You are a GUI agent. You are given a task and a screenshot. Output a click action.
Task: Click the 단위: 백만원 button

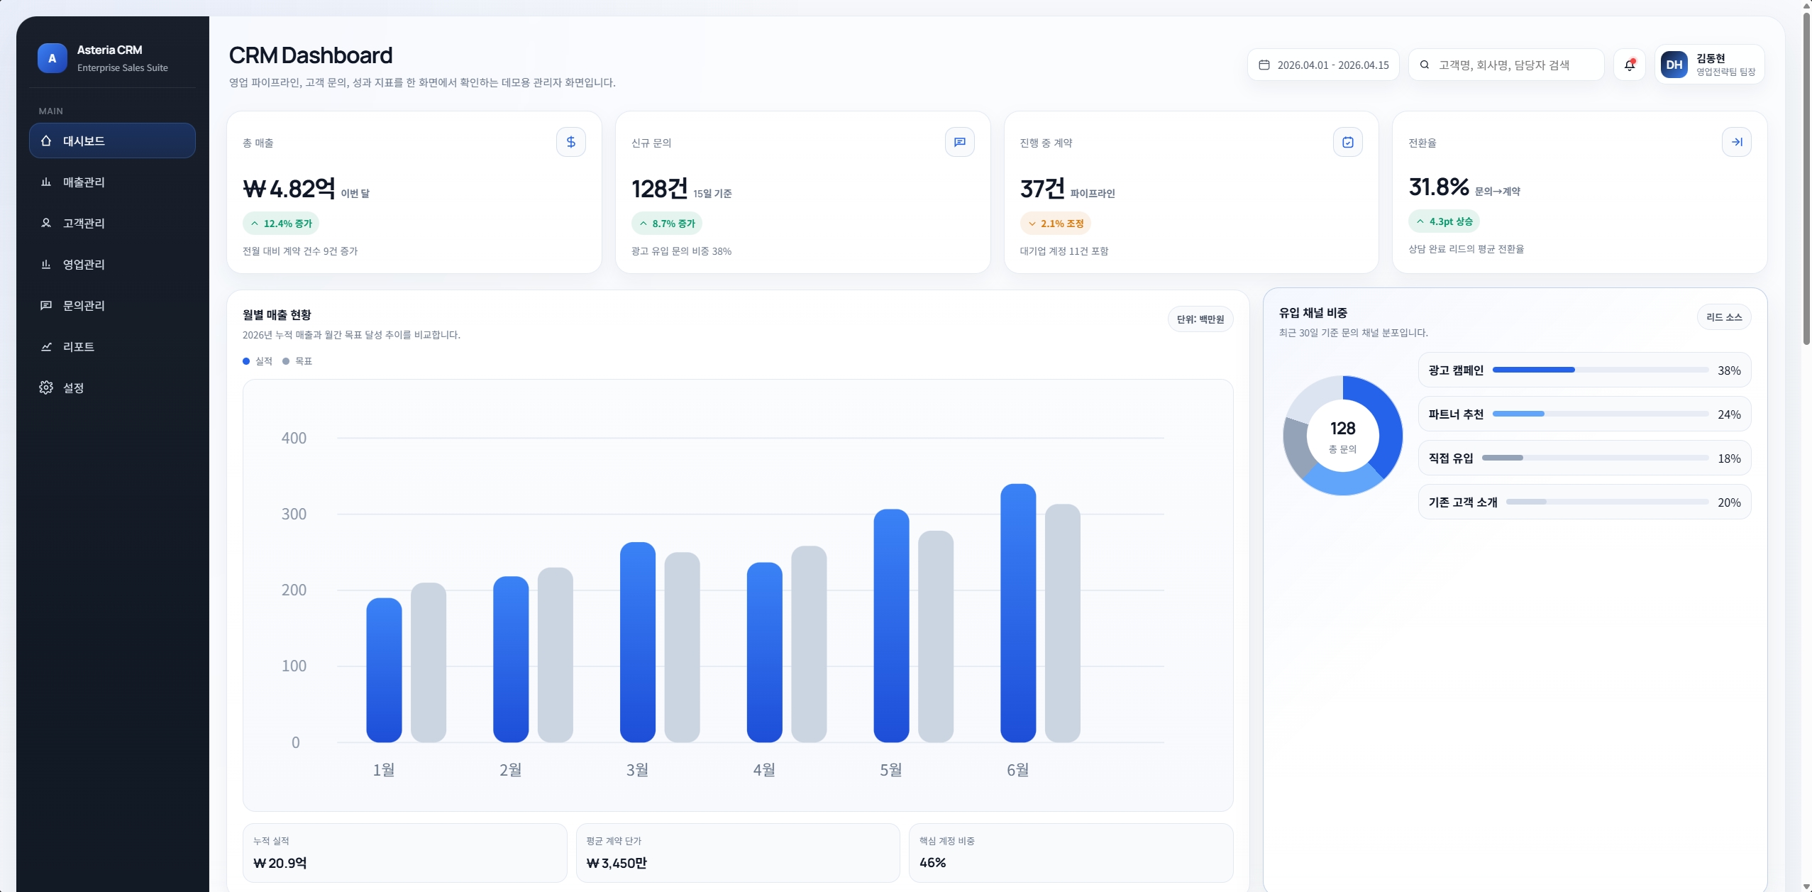(x=1200, y=319)
